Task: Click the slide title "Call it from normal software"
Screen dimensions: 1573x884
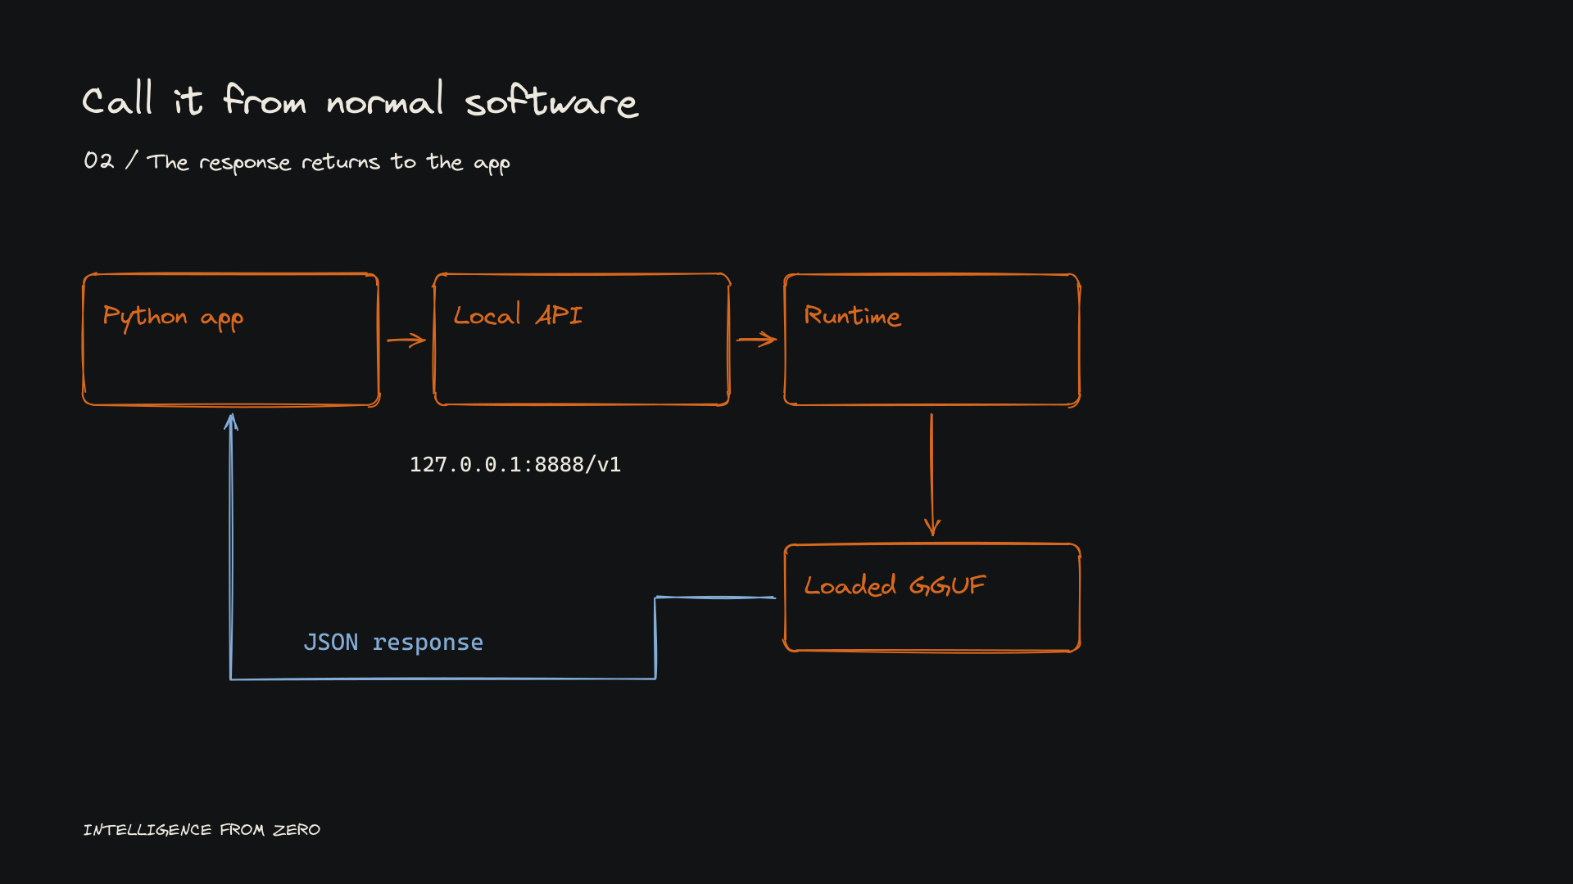Action: pos(360,100)
